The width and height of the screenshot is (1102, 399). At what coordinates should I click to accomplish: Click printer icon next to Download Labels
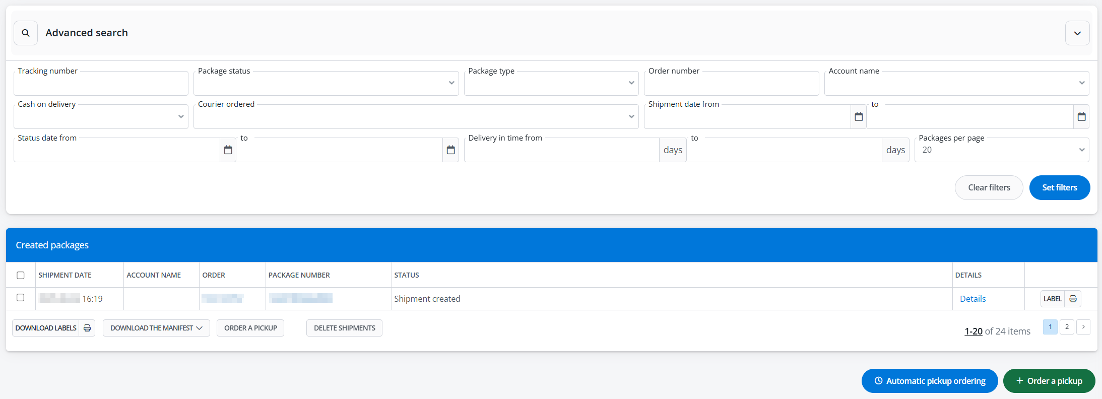pyautogui.click(x=87, y=328)
